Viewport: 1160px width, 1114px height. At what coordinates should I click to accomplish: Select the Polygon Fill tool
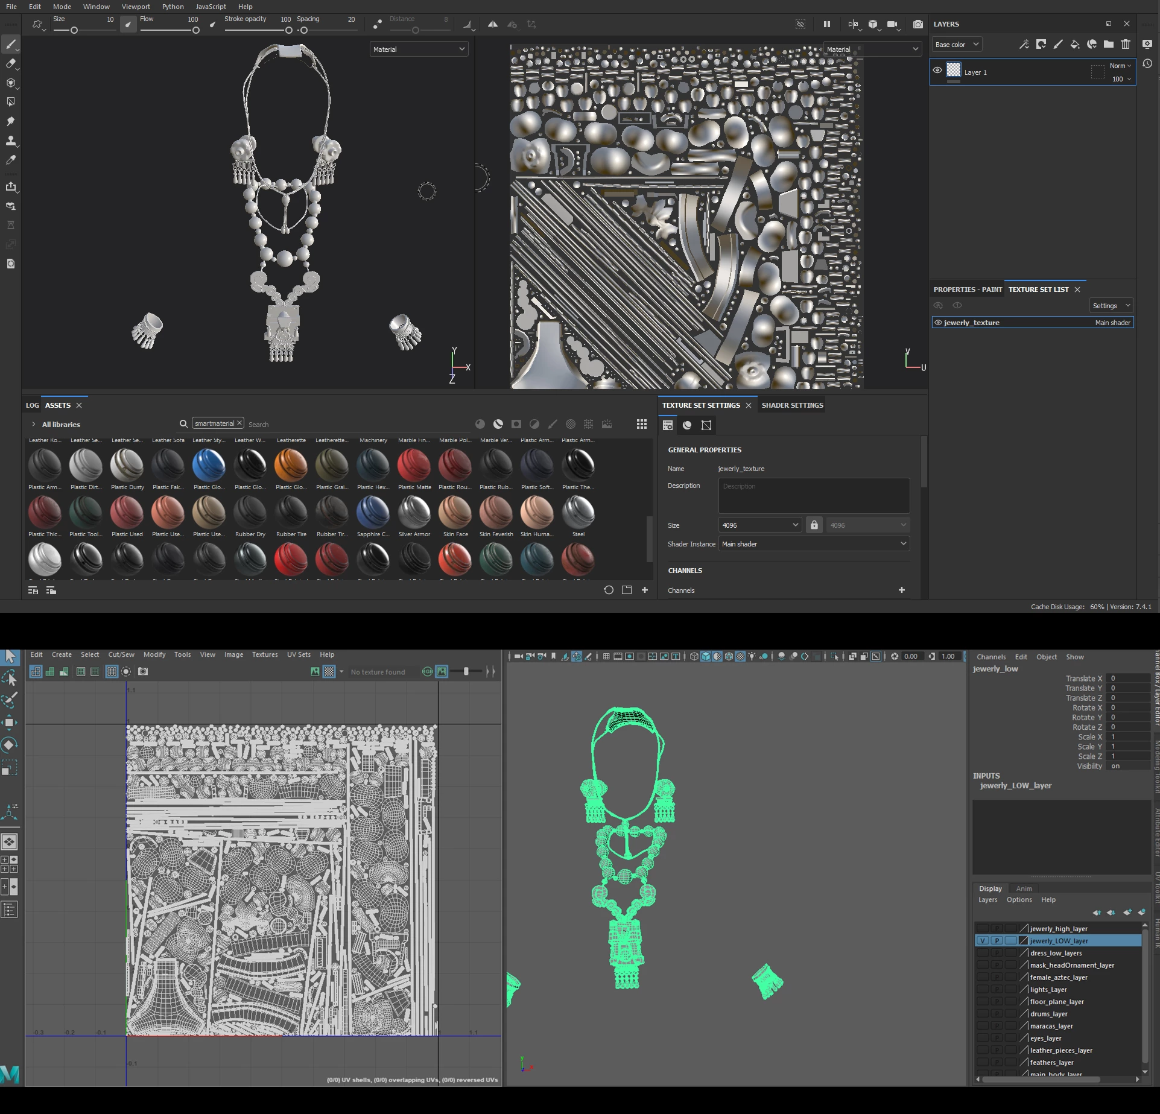10,102
